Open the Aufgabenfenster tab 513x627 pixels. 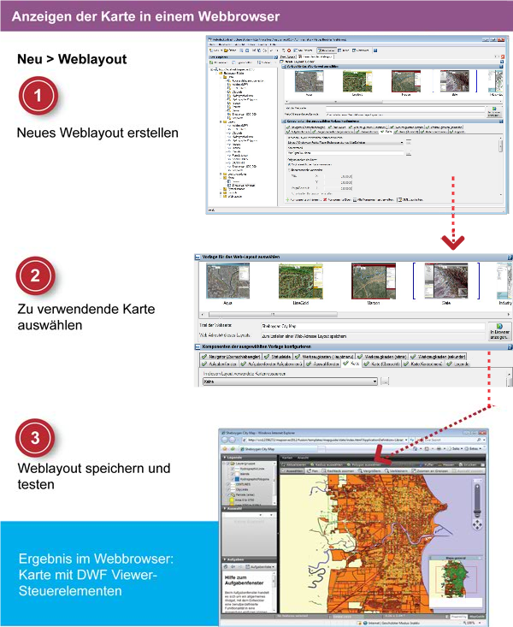(x=219, y=364)
